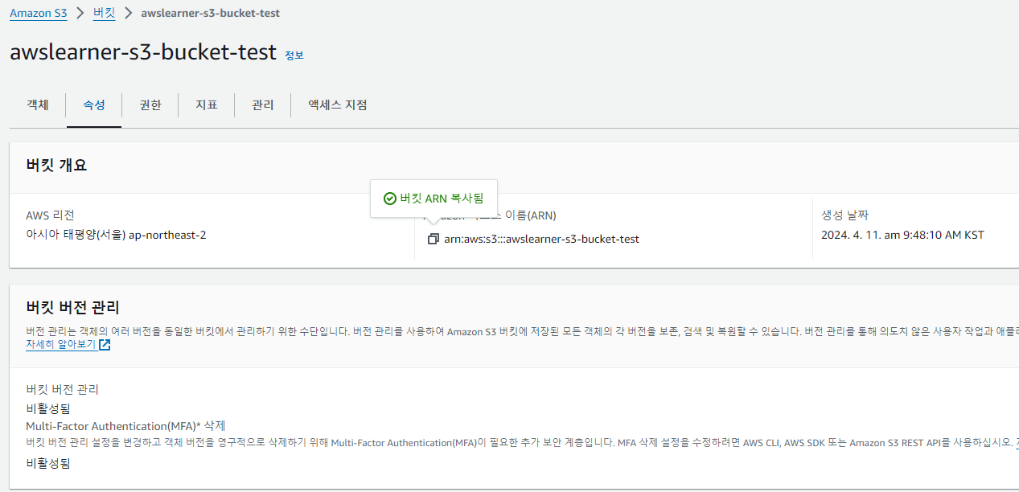Open the Amazon S3 breadcrumb link
Image resolution: width=1019 pixels, height=492 pixels.
tap(38, 13)
